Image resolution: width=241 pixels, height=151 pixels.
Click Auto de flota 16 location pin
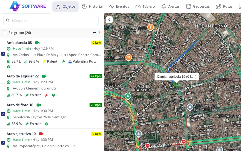coord(8,118)
